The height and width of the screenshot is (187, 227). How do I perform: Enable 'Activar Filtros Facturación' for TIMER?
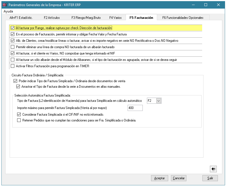pyautogui.click(x=12, y=66)
